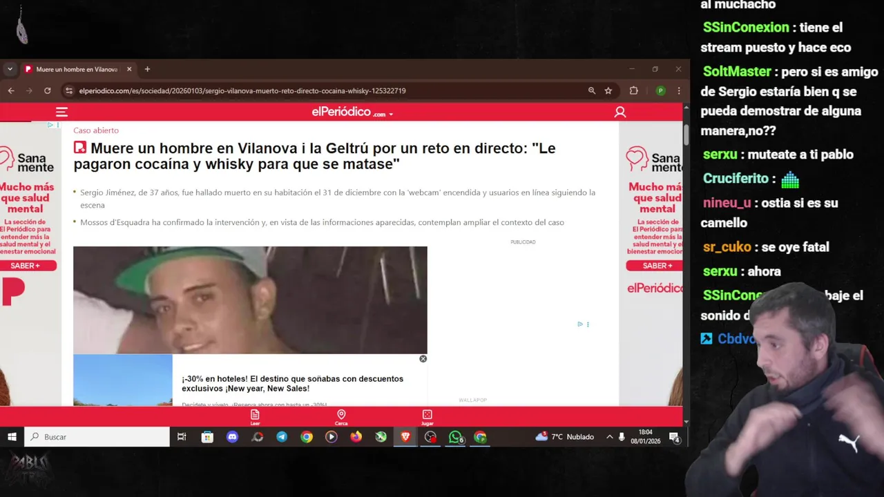Open the notification center icon
The width and height of the screenshot is (884, 497).
pyautogui.click(x=674, y=437)
